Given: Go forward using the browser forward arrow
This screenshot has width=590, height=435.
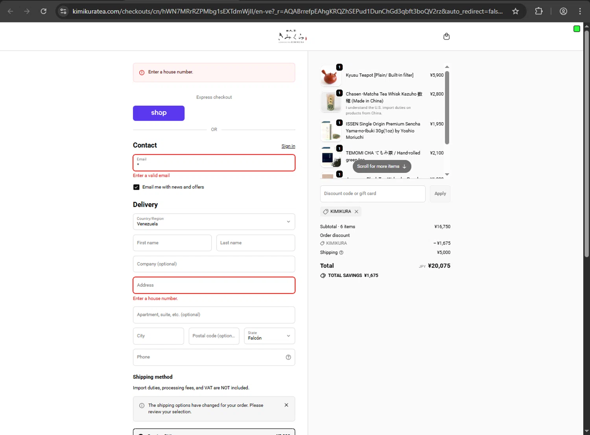Looking at the screenshot, I should point(27,11).
